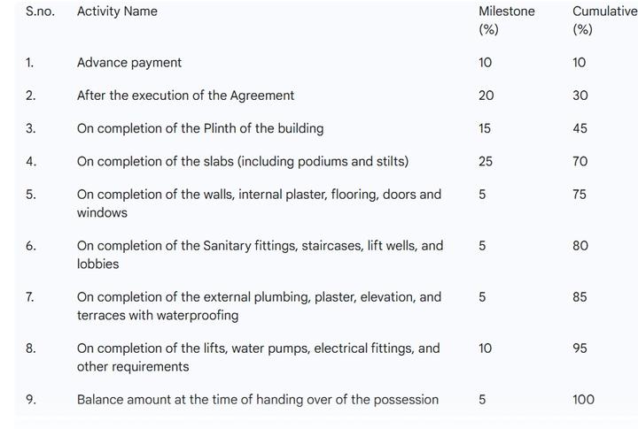Select the Plinth completion activity text
Viewport: 638px width, 429px height.
click(x=200, y=128)
